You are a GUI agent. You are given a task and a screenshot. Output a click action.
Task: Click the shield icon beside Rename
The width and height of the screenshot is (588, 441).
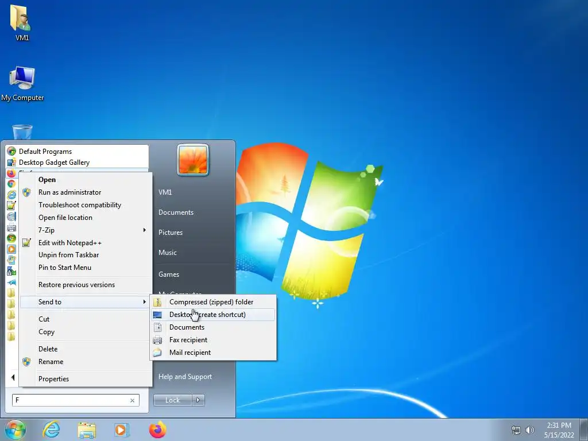(x=26, y=362)
